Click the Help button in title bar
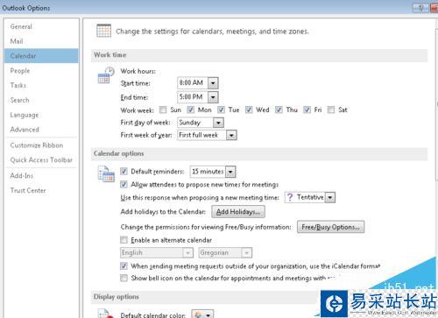 pyautogui.click(x=420, y=8)
